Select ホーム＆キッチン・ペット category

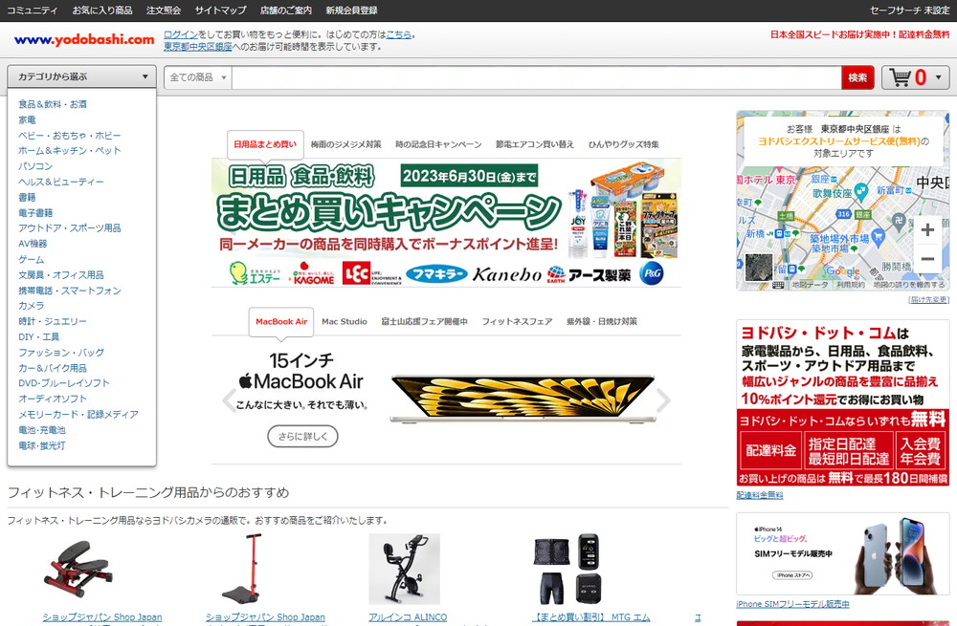pyautogui.click(x=70, y=151)
